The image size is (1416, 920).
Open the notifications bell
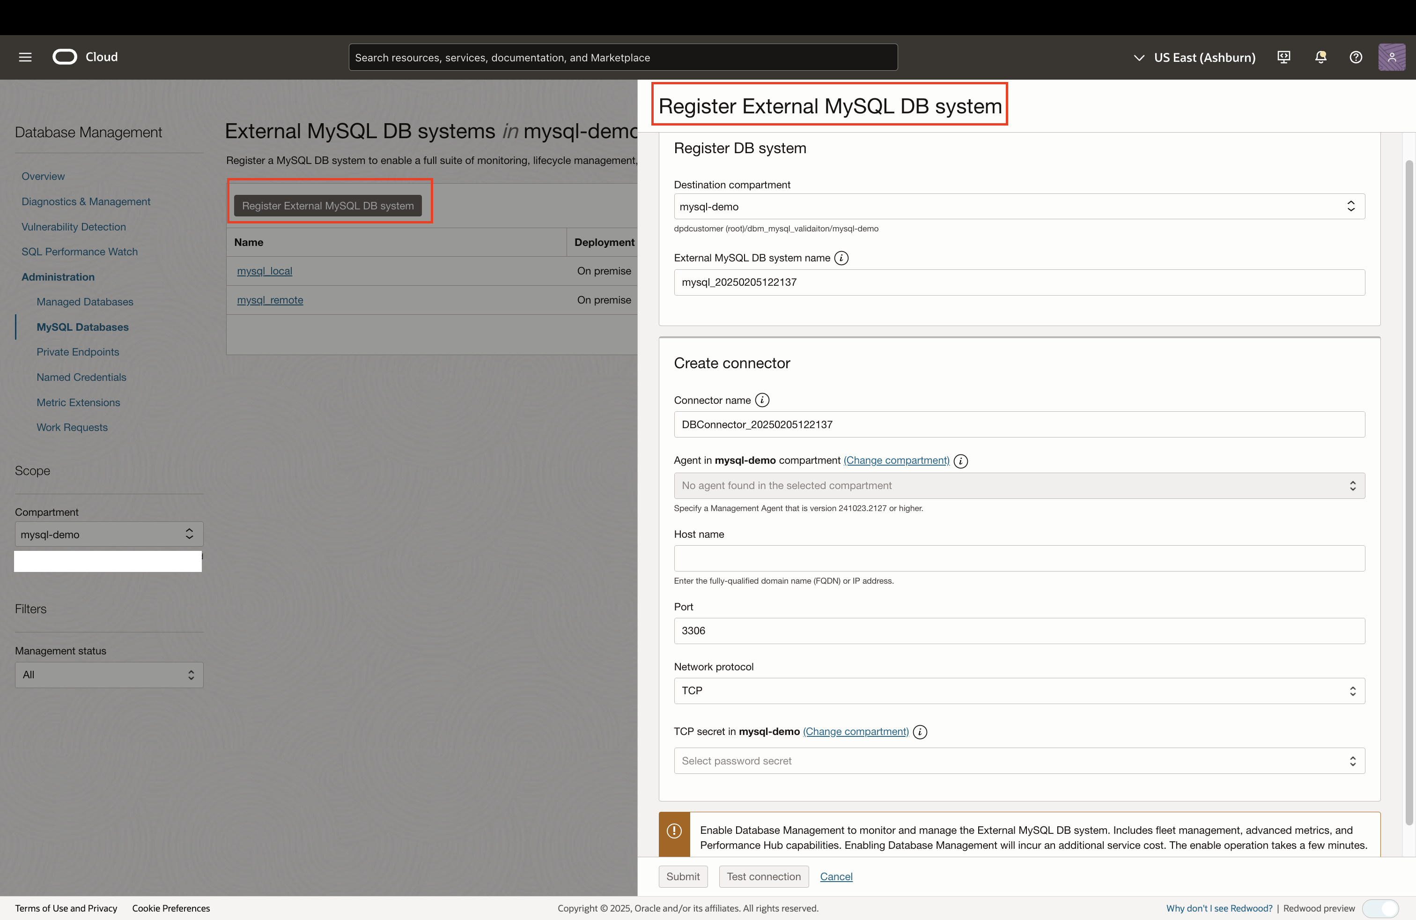tap(1321, 57)
